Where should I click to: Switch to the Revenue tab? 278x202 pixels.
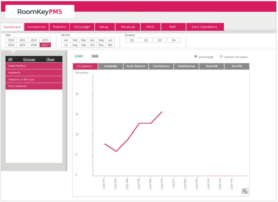pyautogui.click(x=128, y=27)
